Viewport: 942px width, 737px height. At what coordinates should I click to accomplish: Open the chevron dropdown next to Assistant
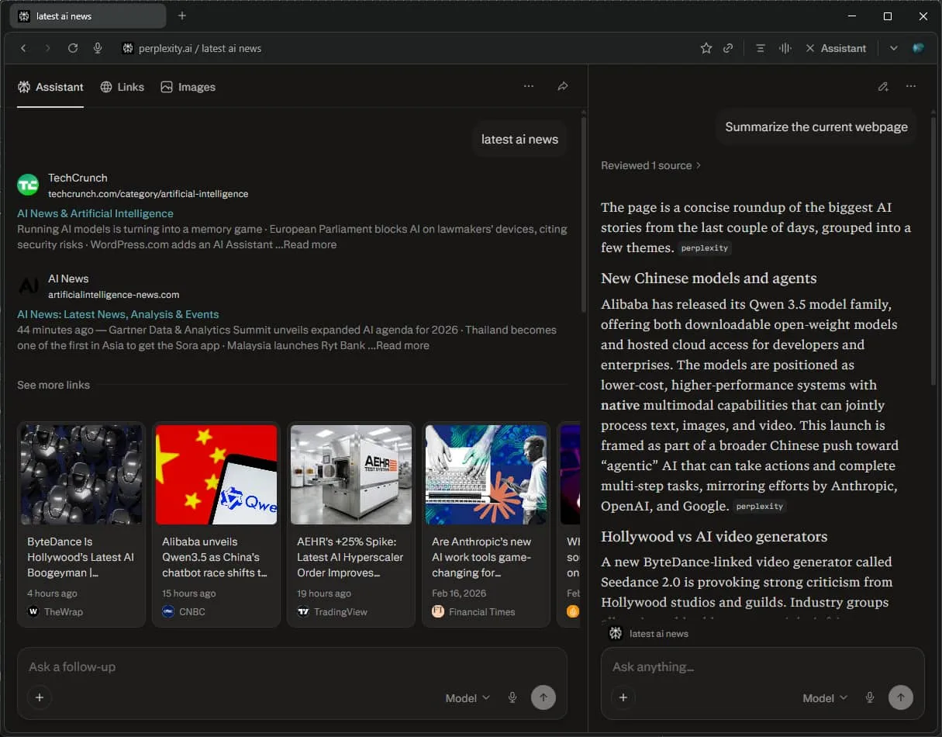pyautogui.click(x=892, y=48)
